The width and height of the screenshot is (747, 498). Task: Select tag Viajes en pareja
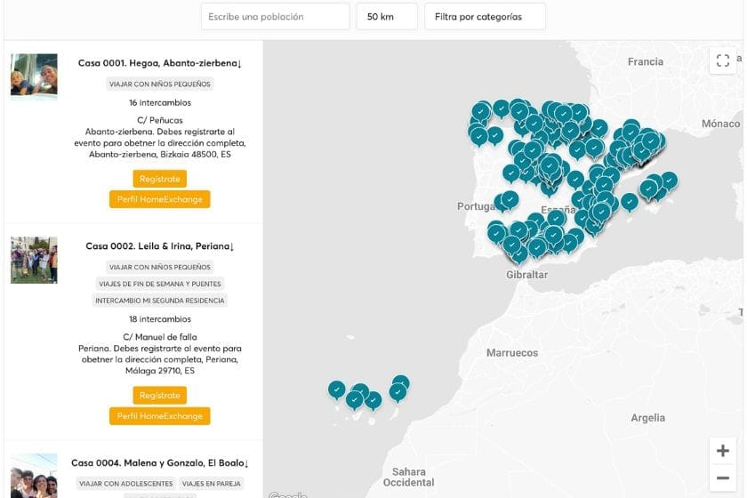(x=211, y=483)
